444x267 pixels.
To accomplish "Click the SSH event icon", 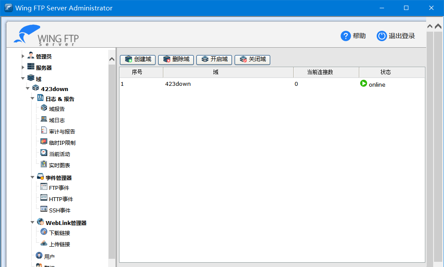I will pyautogui.click(x=43, y=210).
